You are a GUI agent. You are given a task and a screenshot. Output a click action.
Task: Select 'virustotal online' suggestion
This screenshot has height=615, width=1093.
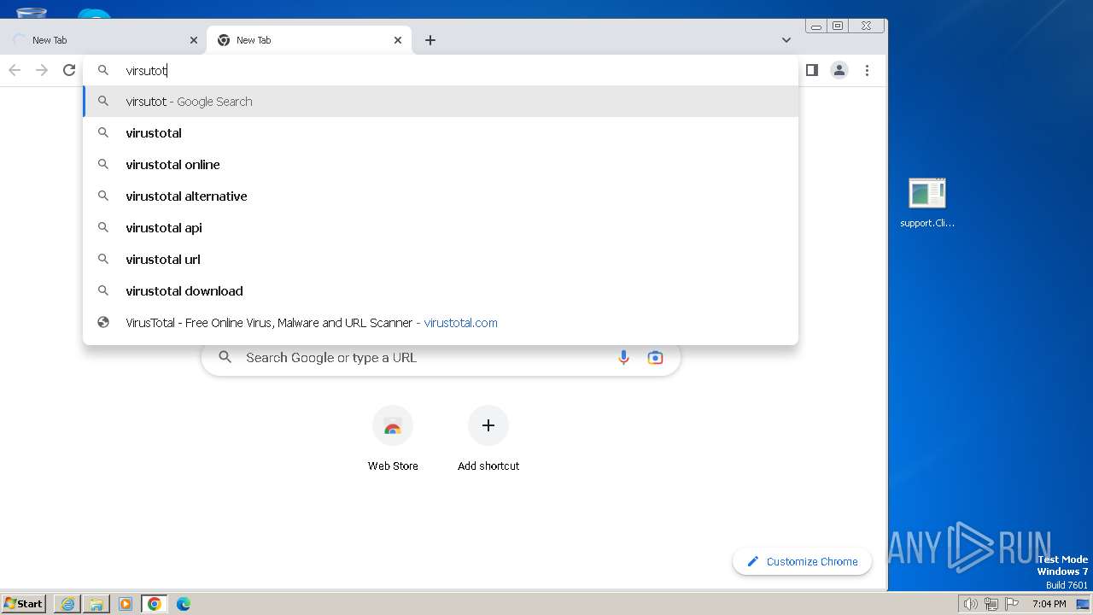pos(441,165)
